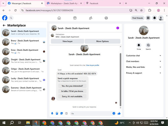Go back using the Marketplace arrow
This screenshot has height=126, width=168.
(x=4, y=26)
